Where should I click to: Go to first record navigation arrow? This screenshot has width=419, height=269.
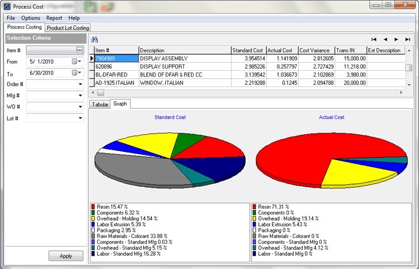(x=374, y=39)
